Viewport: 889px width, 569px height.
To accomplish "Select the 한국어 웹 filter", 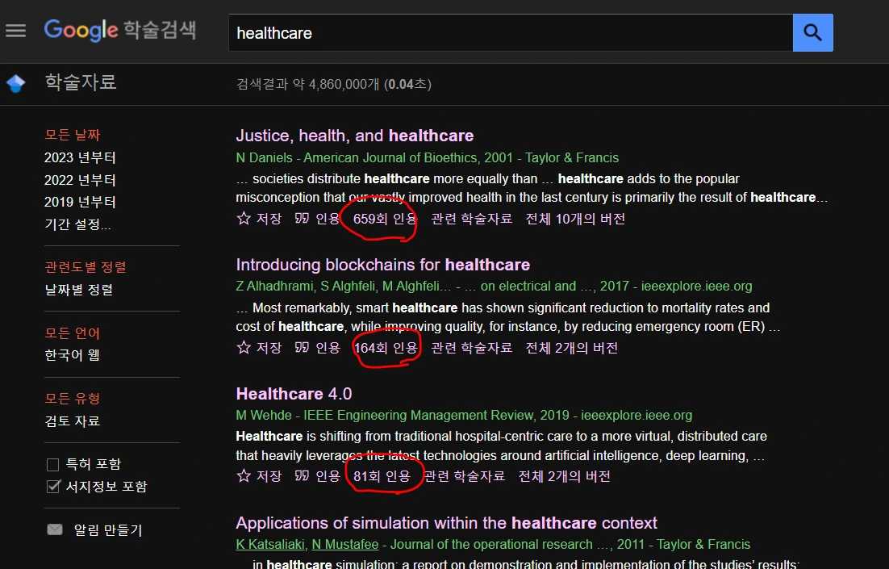I will [72, 355].
